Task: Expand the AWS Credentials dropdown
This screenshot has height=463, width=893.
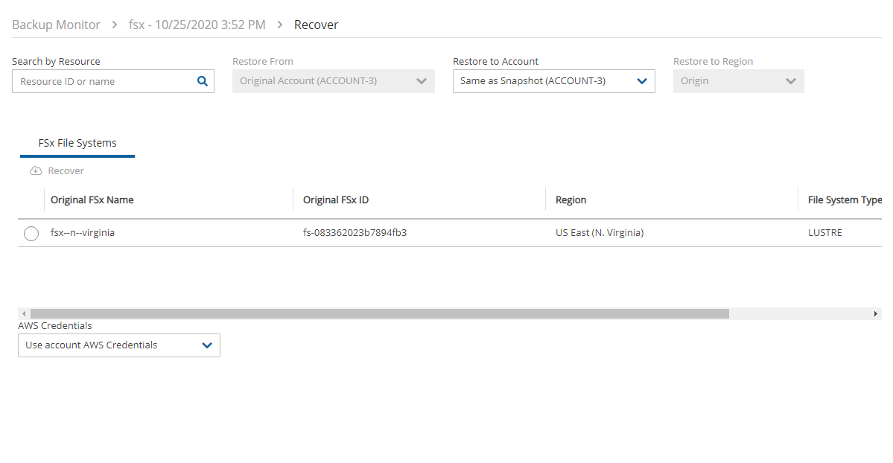Action: coord(119,345)
